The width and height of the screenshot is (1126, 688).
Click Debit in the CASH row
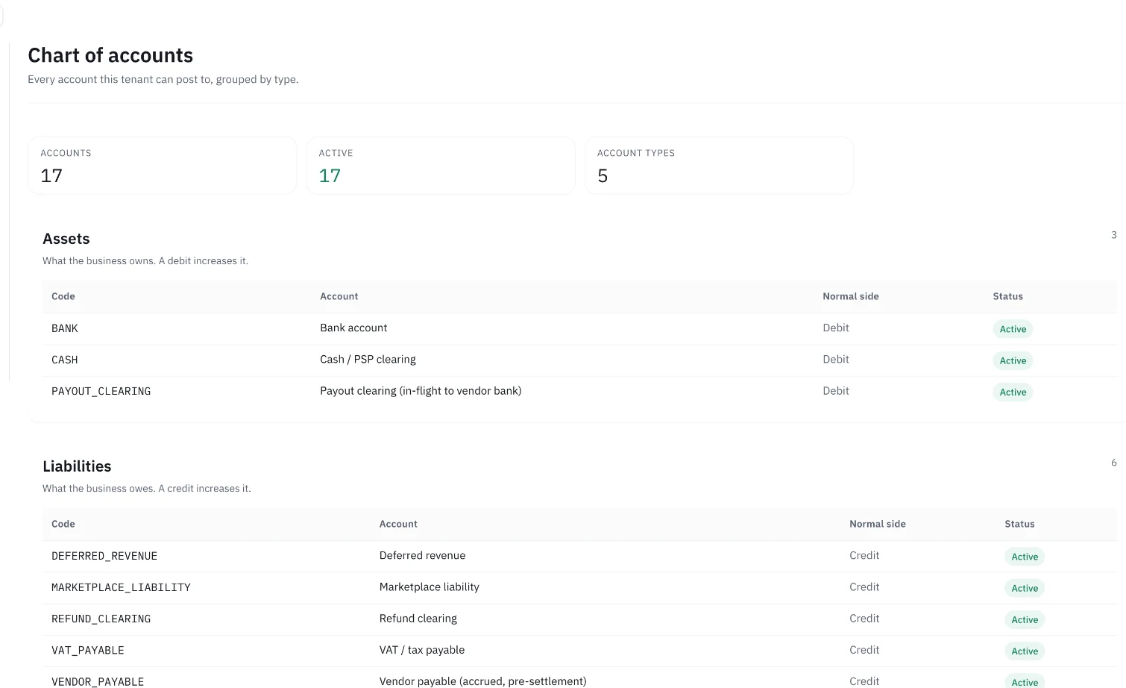[x=836, y=359]
